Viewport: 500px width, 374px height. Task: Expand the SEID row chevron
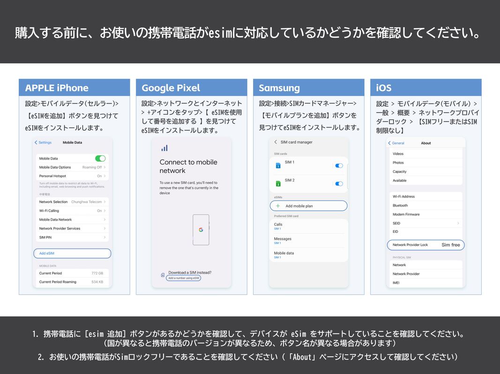pos(458,223)
